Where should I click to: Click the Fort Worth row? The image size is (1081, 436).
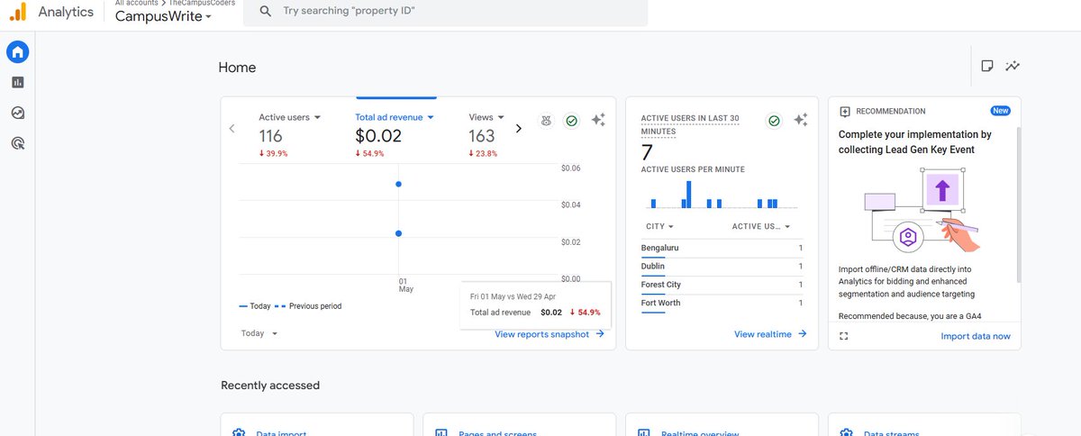coord(722,303)
